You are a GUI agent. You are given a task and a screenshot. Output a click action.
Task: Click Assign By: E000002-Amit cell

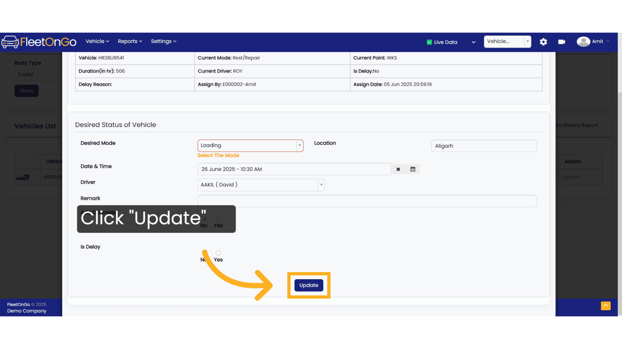pyautogui.click(x=272, y=85)
